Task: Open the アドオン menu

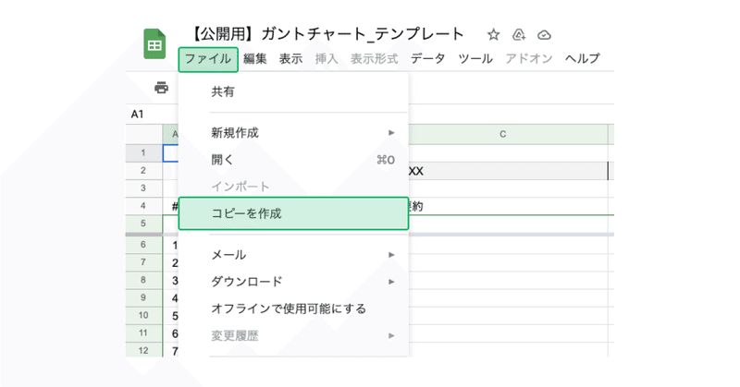Action: (x=529, y=59)
